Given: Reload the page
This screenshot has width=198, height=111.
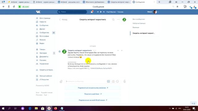Looking at the screenshot, I should tap(14, 7).
